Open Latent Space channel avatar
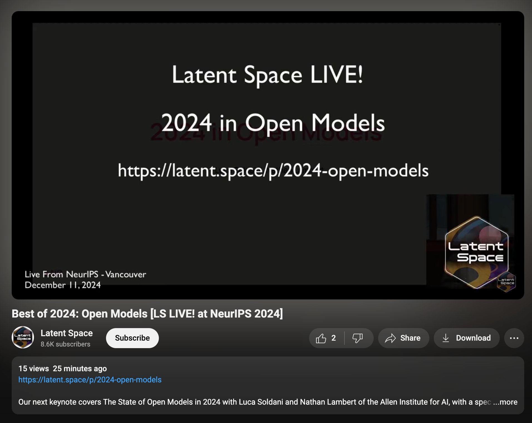 pos(23,337)
